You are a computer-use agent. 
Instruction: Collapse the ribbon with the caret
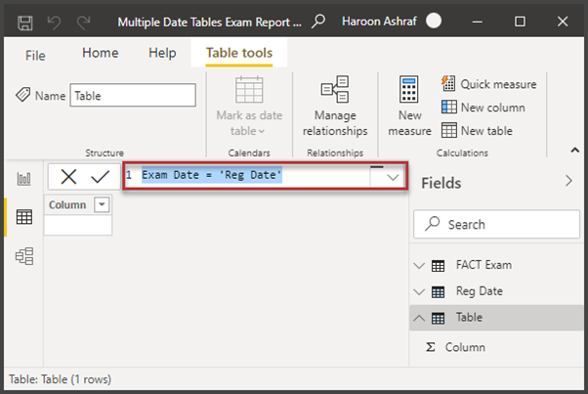[574, 151]
